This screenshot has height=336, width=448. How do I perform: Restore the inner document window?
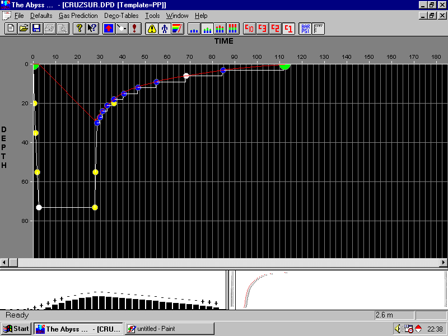(x=432, y=16)
